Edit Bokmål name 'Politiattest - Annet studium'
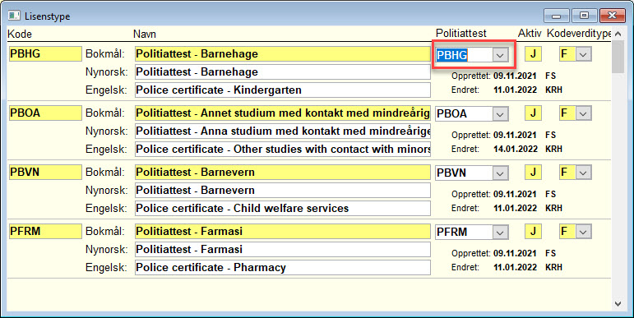Viewport: 634px width, 318px height. click(283, 113)
